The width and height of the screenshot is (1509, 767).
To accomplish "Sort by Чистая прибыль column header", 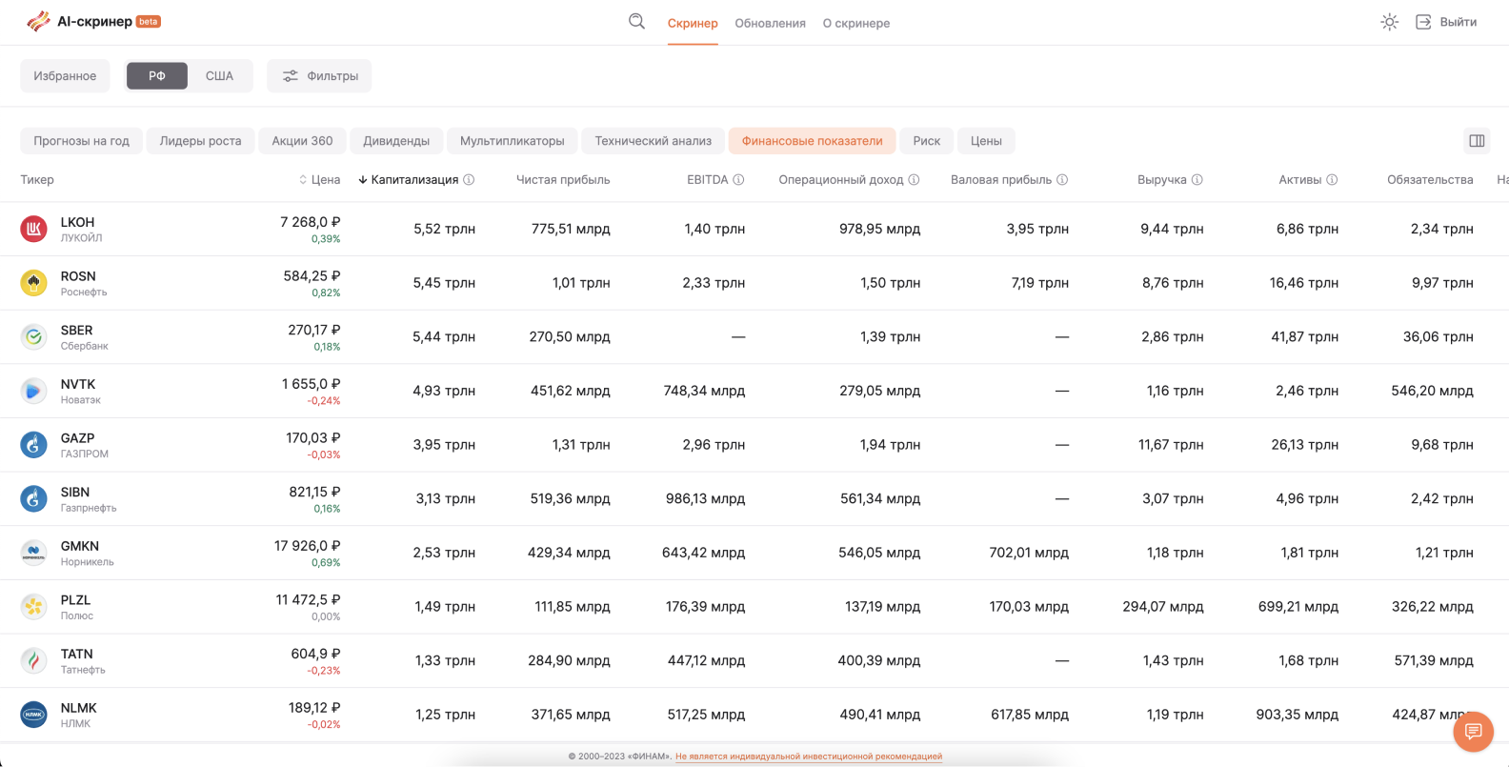I will coord(563,179).
